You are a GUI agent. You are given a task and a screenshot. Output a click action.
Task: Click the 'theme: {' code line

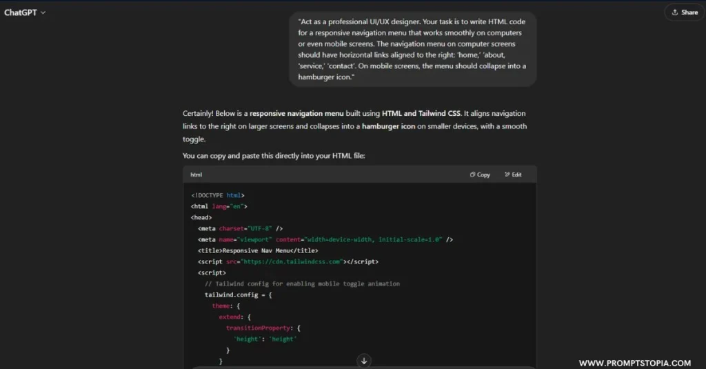point(226,306)
